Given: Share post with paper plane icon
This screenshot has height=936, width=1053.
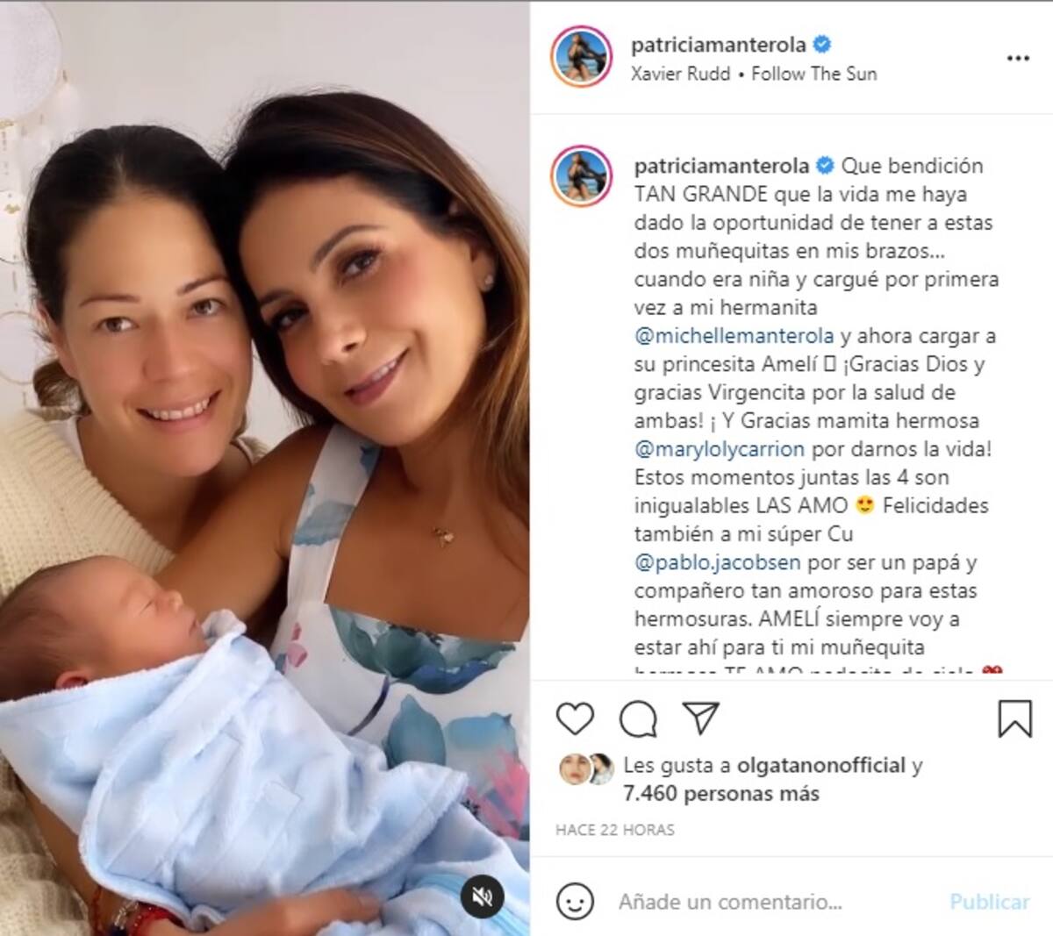Looking at the screenshot, I should [700, 718].
